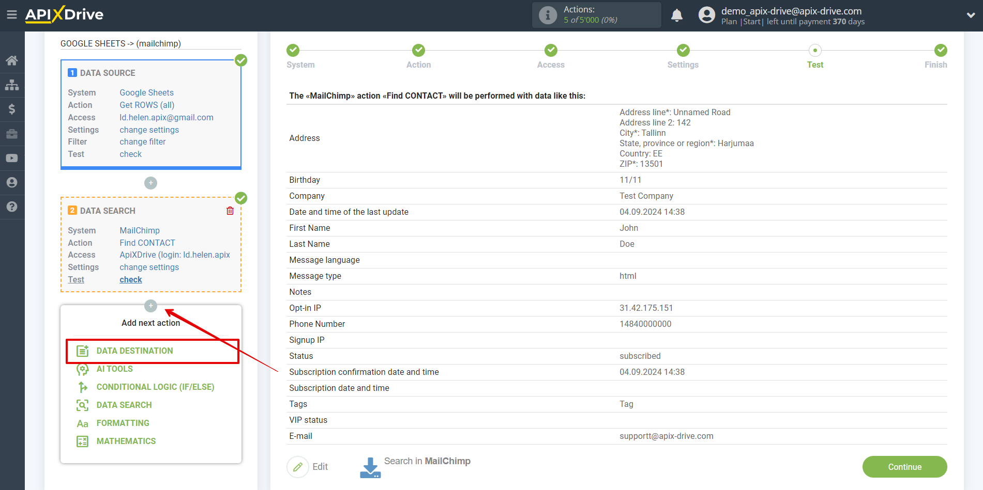Click the Continue button
The image size is (983, 490).
905,467
